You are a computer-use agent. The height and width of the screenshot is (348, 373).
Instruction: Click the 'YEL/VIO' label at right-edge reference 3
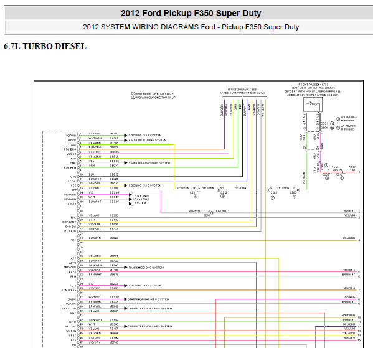(350, 215)
